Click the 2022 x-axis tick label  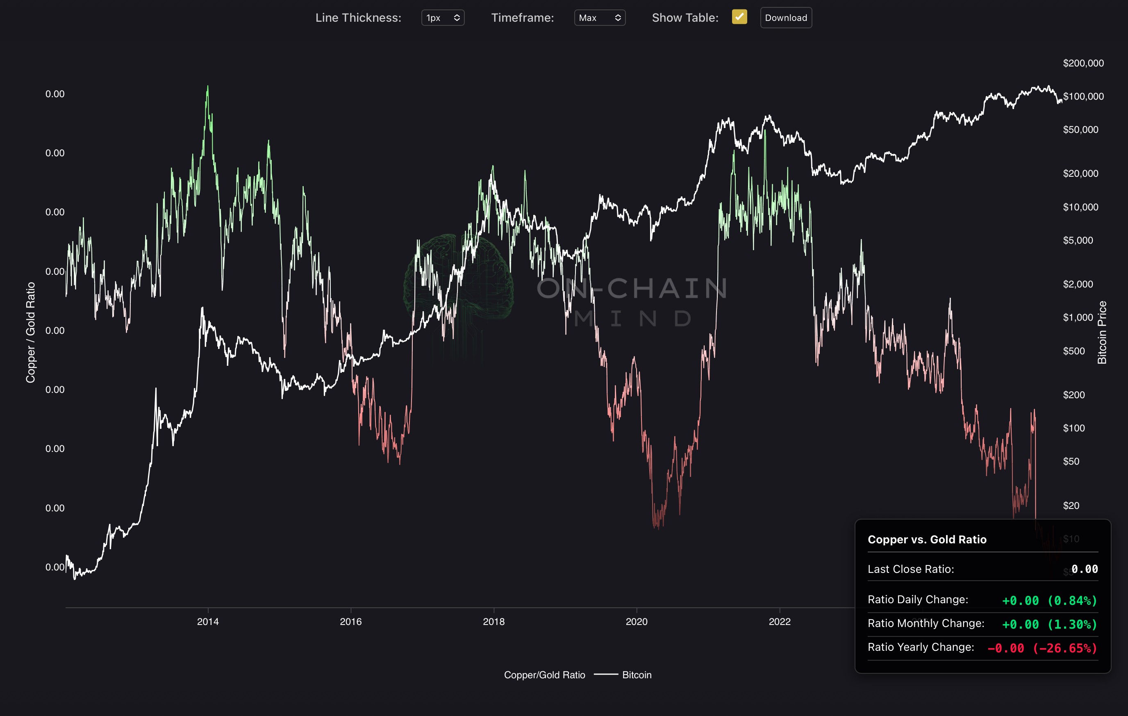pyautogui.click(x=780, y=621)
